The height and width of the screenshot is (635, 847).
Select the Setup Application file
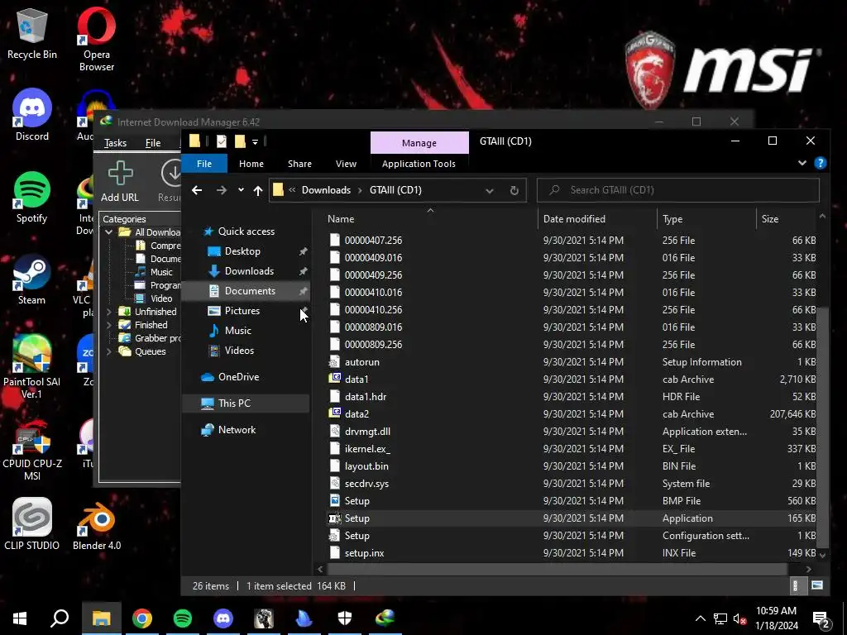(x=572, y=518)
